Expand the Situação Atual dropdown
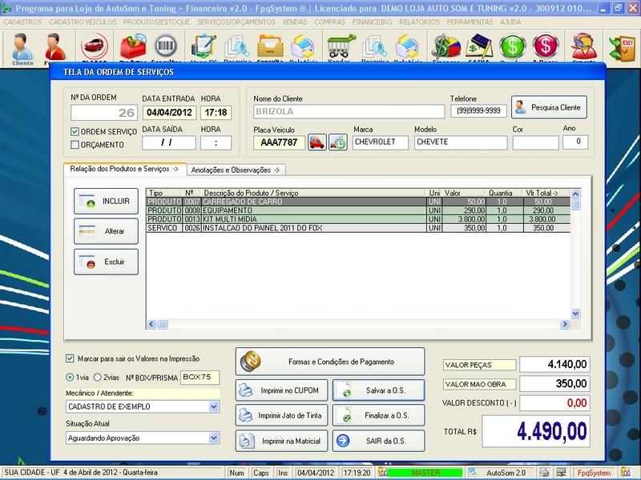Viewport: 641px width, 480px height. coord(214,438)
